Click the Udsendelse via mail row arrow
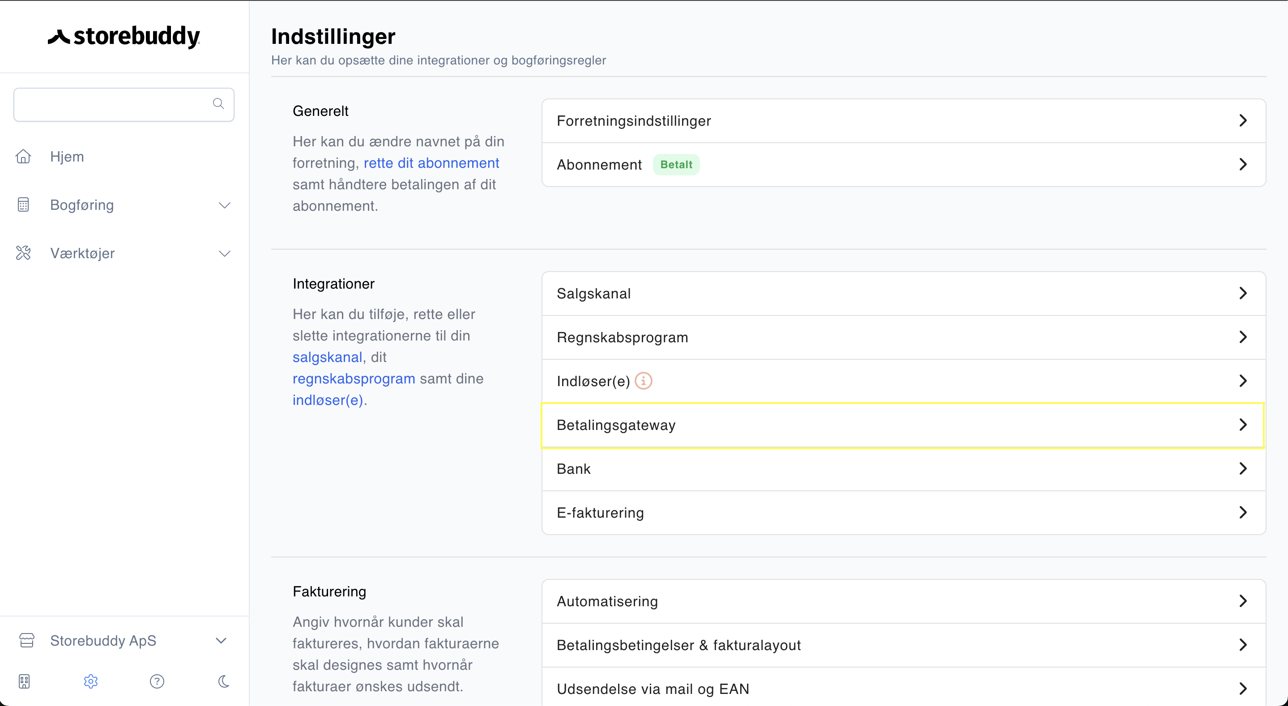 tap(1243, 689)
